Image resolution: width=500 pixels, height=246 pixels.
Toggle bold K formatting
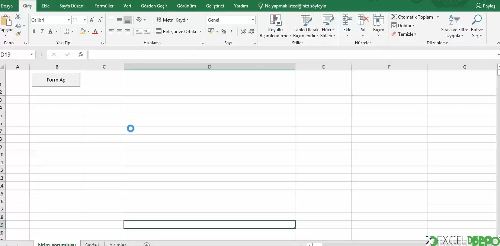tap(34, 31)
